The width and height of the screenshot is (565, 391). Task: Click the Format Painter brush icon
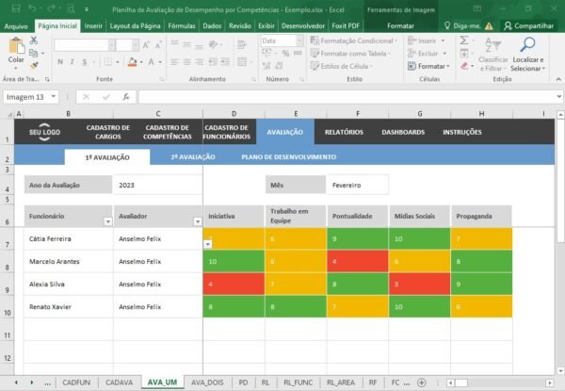click(x=34, y=66)
